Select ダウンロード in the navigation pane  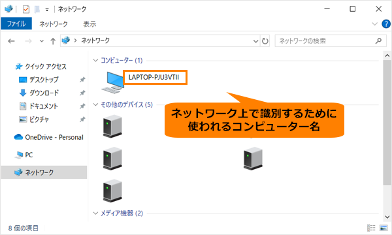44,93
